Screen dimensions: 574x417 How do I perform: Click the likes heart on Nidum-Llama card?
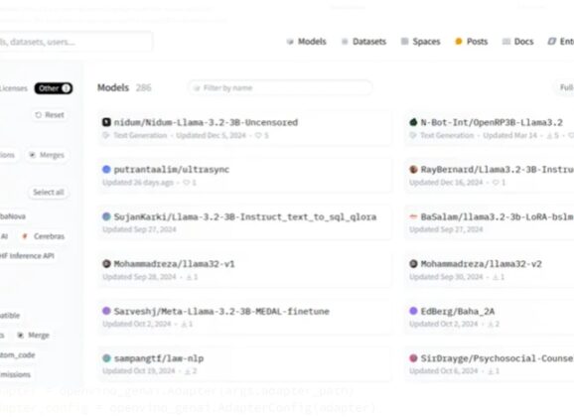(x=258, y=135)
